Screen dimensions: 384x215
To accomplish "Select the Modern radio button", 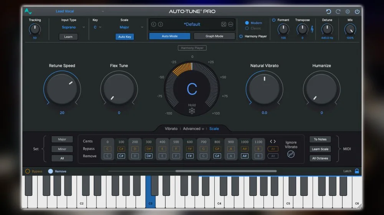I will click(x=247, y=23).
